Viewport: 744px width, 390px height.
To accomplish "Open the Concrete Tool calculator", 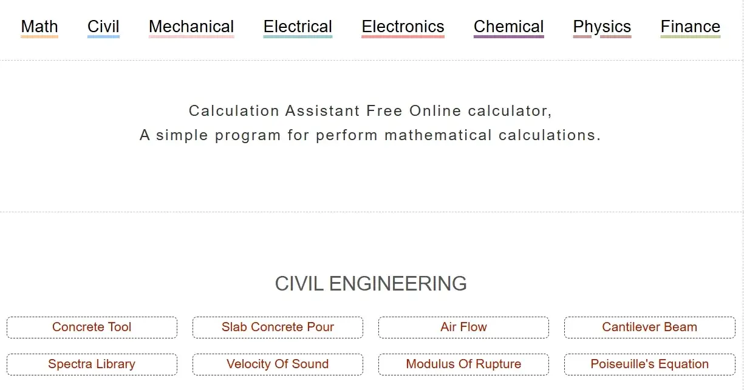I will click(x=91, y=327).
